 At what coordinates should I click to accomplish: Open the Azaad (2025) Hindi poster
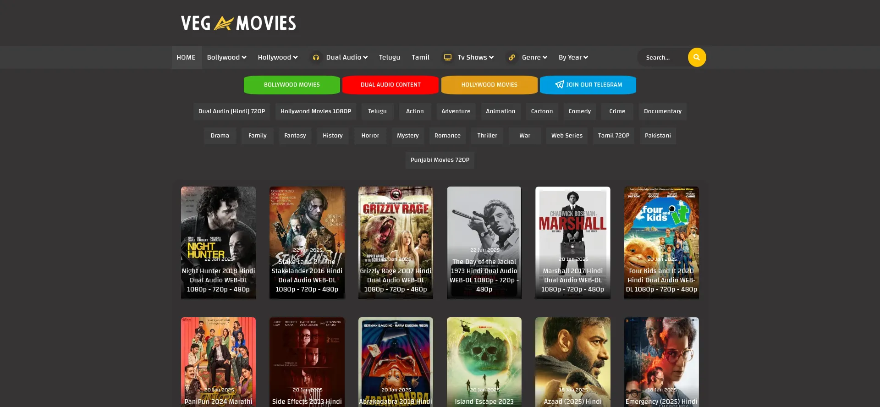[x=573, y=362]
